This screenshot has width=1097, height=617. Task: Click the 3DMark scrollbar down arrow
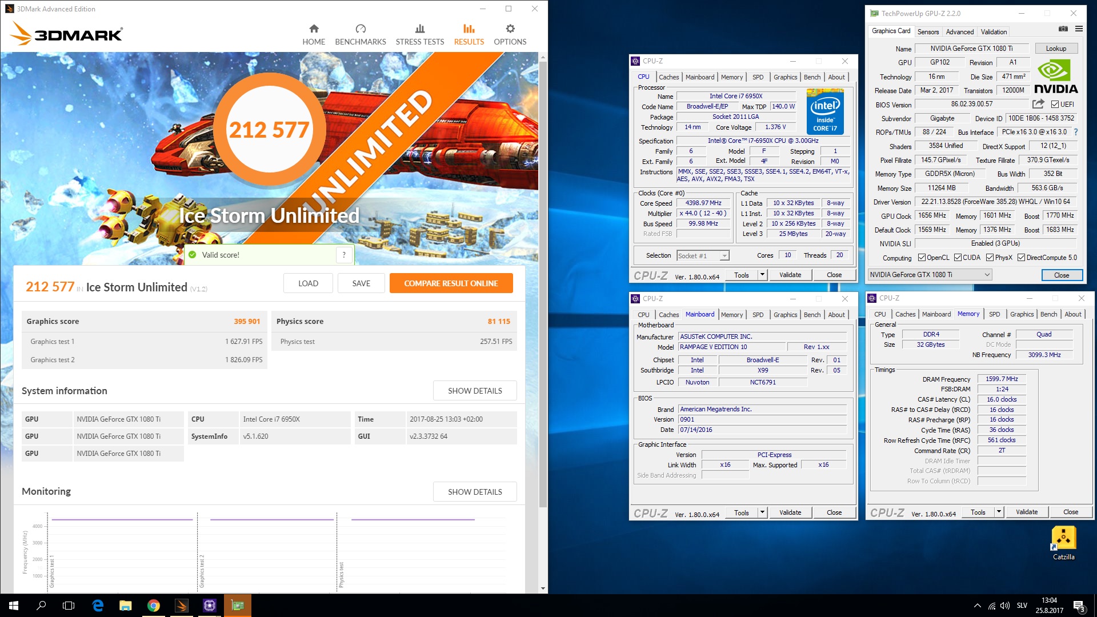pos(543,588)
